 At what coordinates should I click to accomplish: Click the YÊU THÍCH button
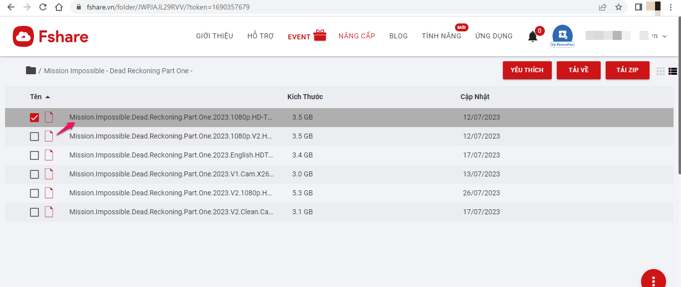(527, 70)
